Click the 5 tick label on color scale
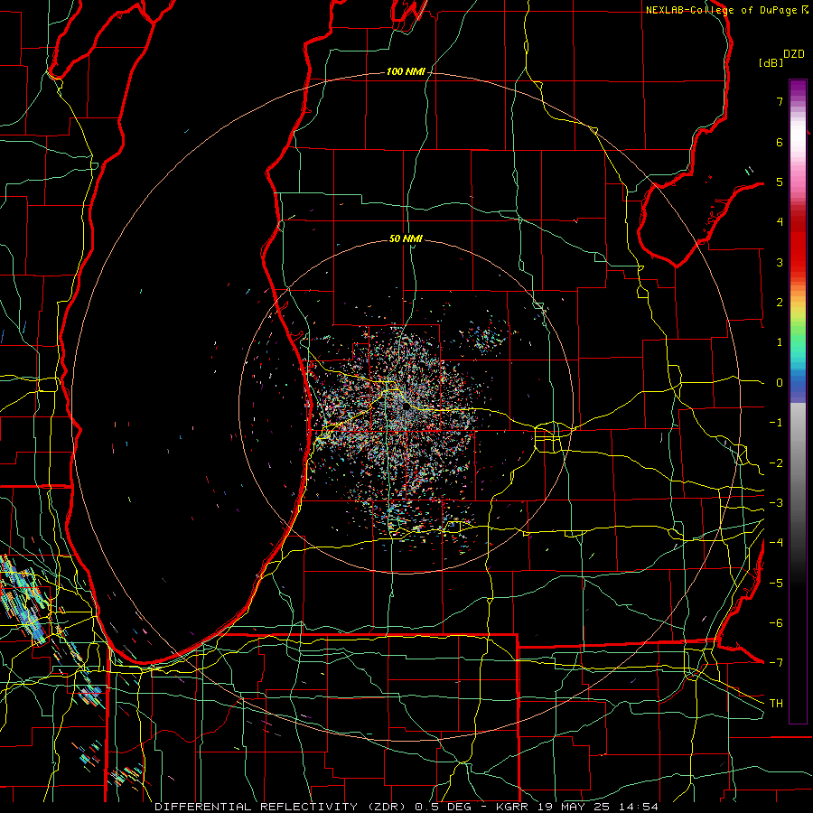The height and width of the screenshot is (813, 813). tap(780, 182)
